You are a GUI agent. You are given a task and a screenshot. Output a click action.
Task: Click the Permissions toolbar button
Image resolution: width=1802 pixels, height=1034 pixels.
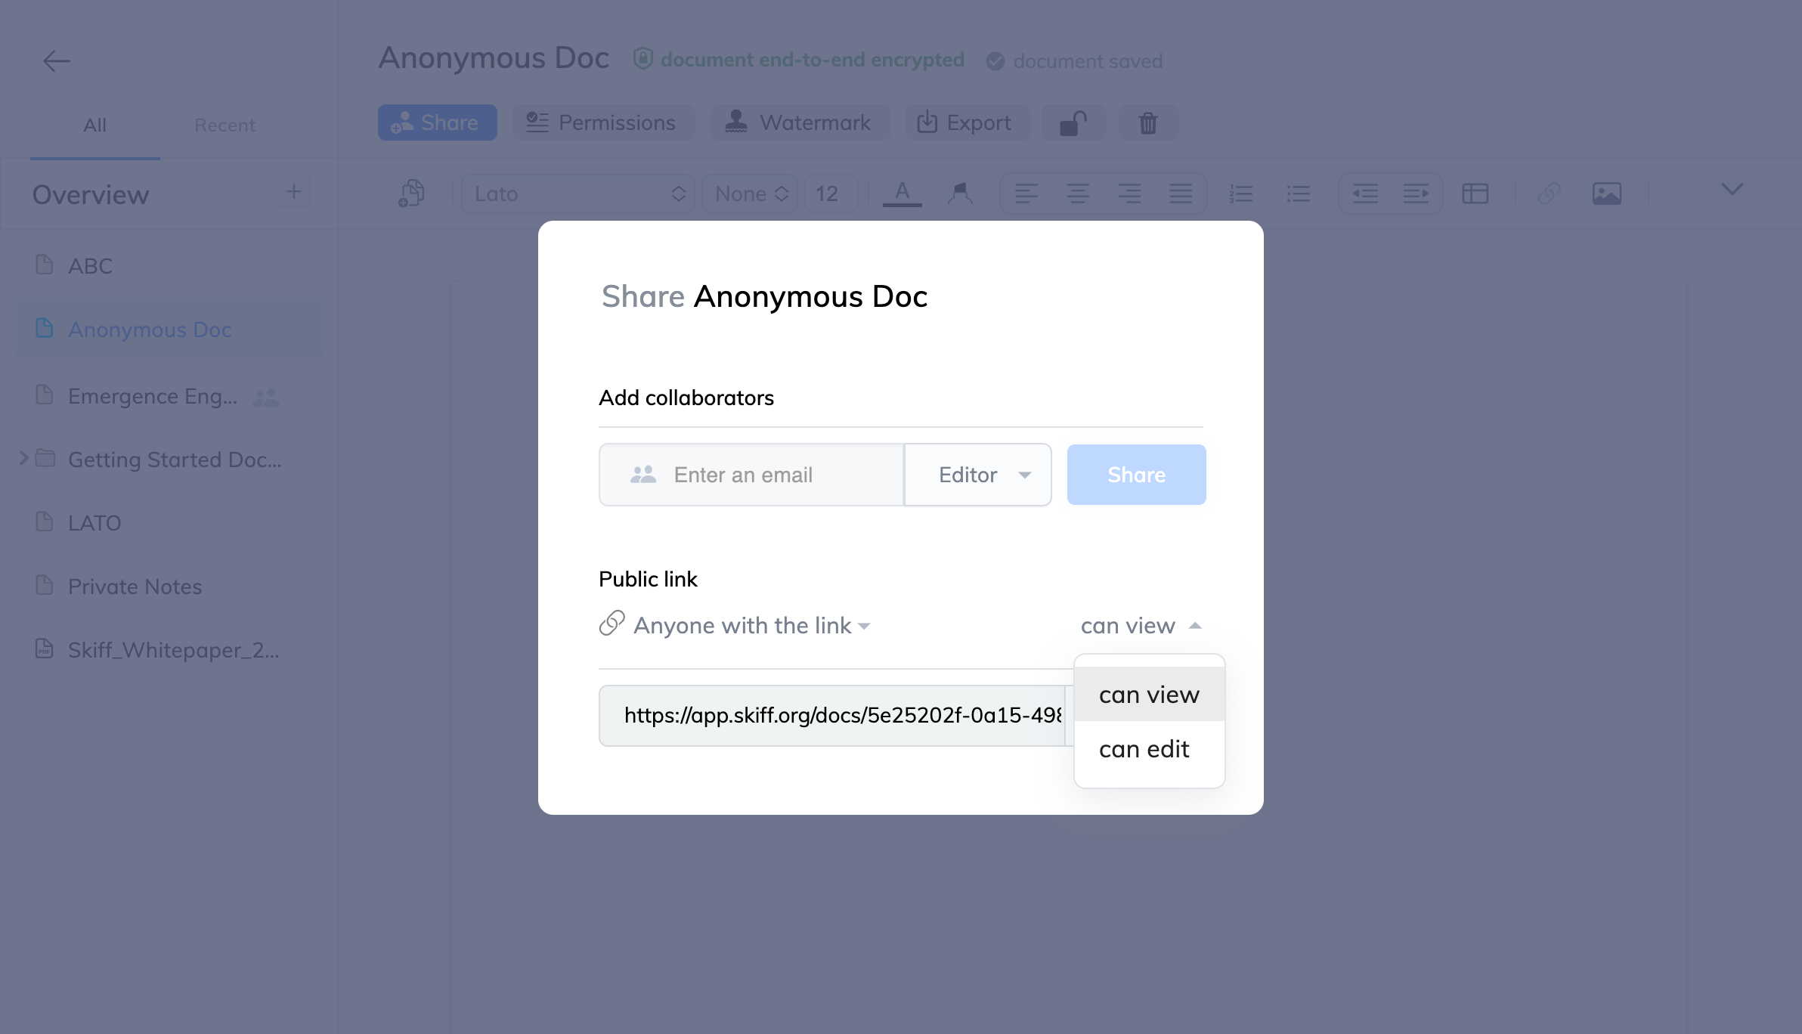tap(602, 122)
